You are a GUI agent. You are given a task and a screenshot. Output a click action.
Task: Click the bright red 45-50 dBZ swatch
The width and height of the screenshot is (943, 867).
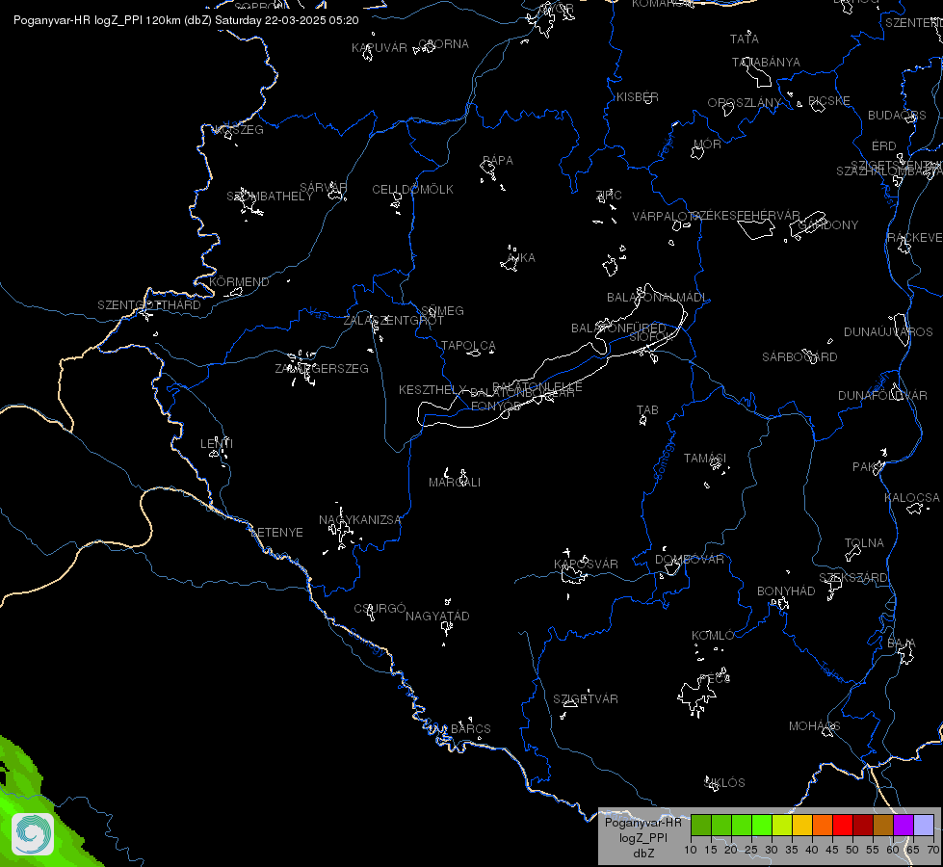coord(843,825)
